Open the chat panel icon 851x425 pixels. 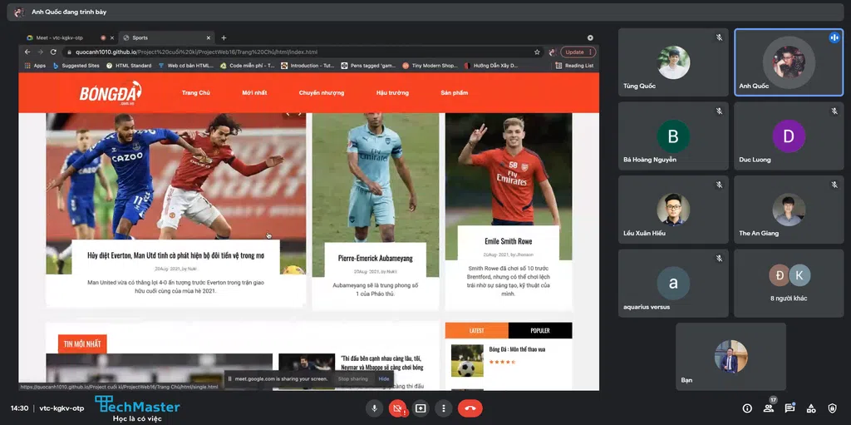pos(790,408)
